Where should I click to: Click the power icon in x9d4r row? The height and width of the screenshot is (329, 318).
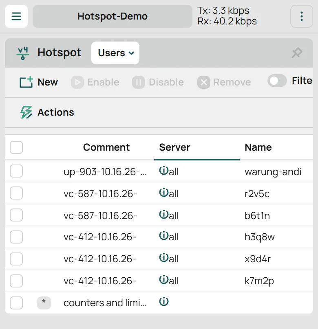164,258
